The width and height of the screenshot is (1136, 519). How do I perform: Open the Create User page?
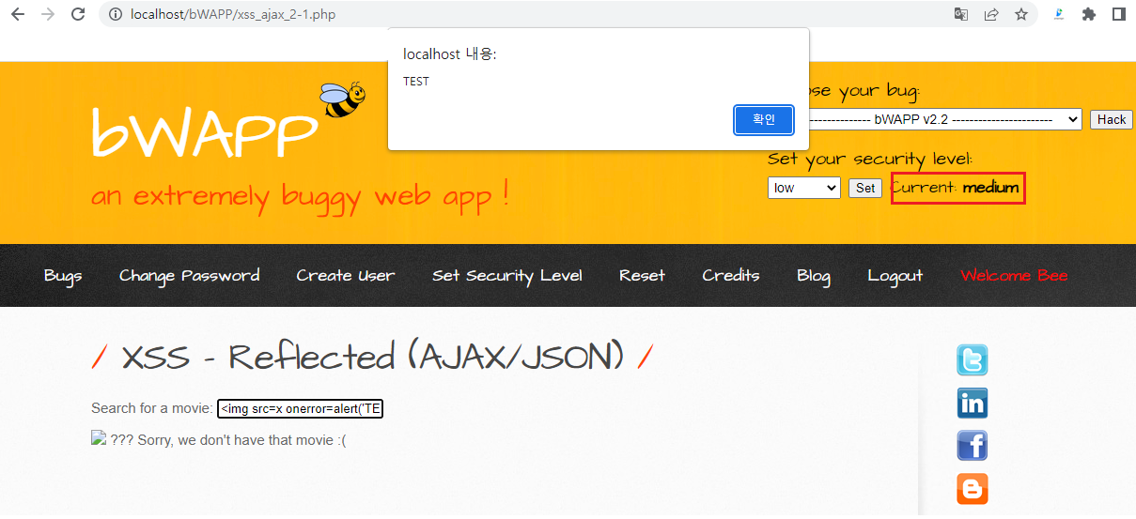tap(346, 275)
